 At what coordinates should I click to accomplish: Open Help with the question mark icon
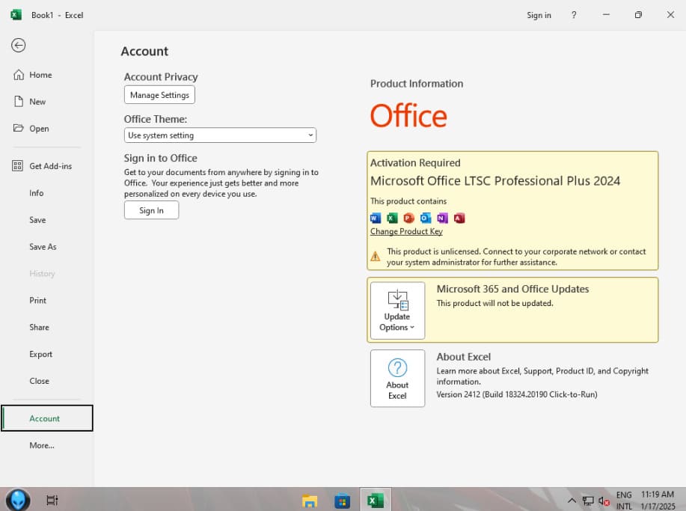[574, 15]
